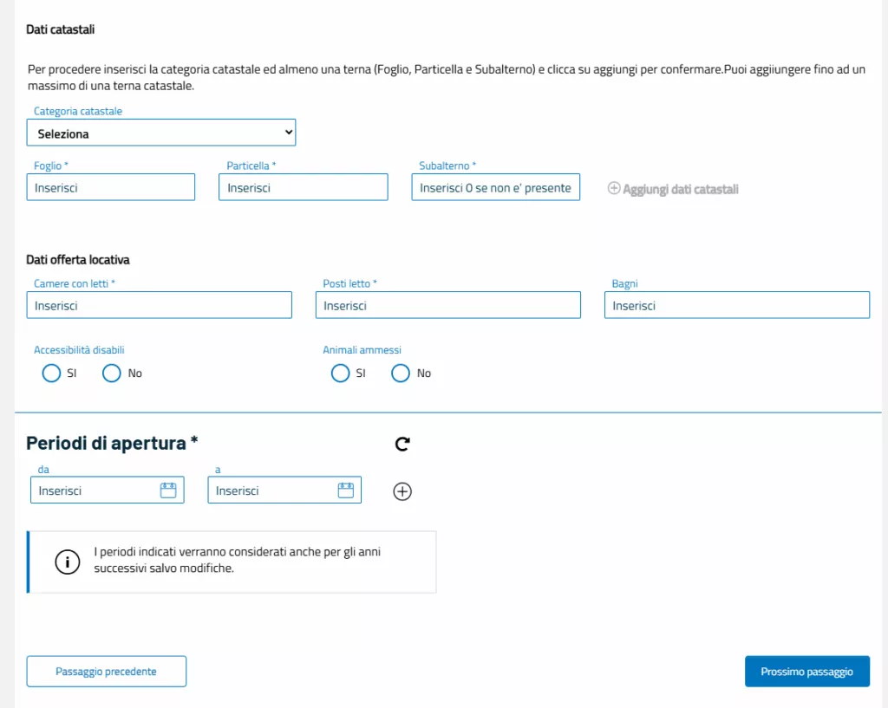Click the Particella input field
Screen dimensions: 888x708
tap(303, 187)
